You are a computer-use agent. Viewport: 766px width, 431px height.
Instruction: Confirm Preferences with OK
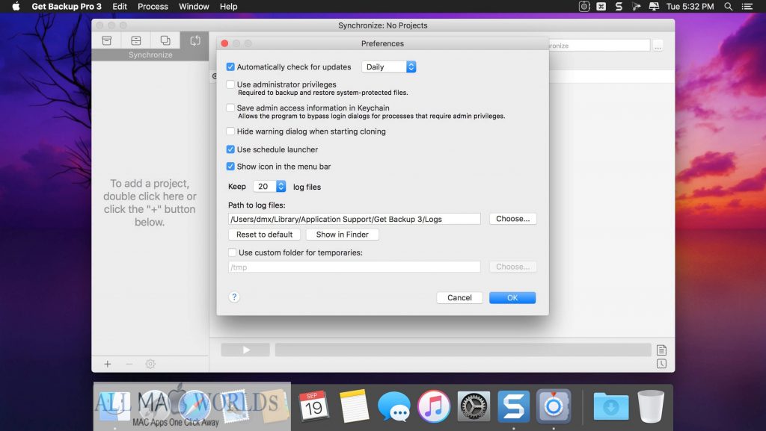point(512,298)
